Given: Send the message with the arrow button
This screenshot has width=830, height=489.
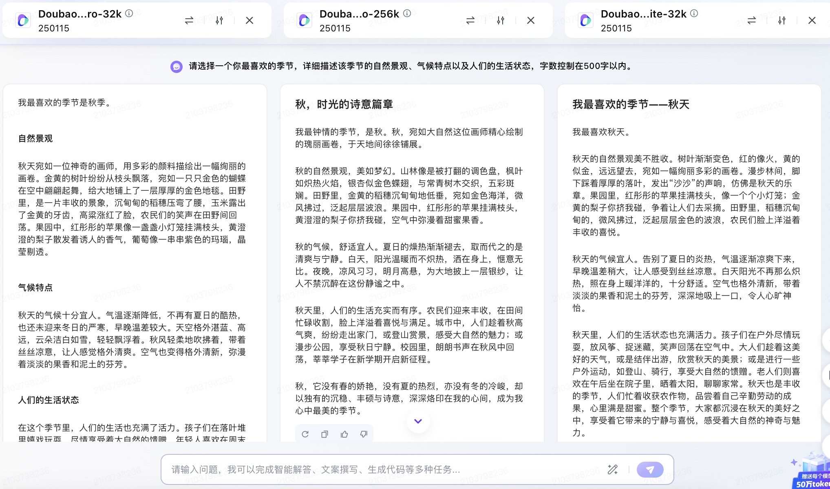Looking at the screenshot, I should pyautogui.click(x=650, y=469).
